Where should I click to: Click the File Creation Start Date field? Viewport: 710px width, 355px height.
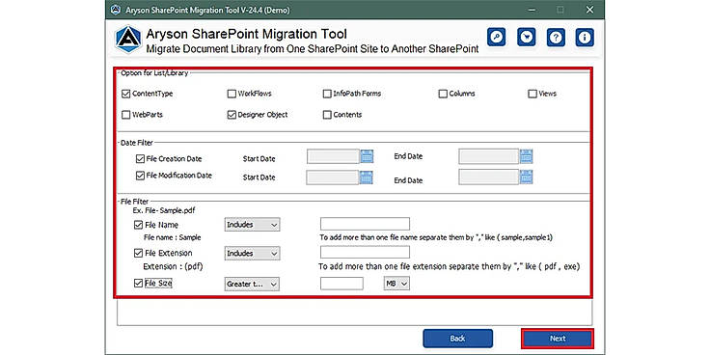(x=333, y=156)
